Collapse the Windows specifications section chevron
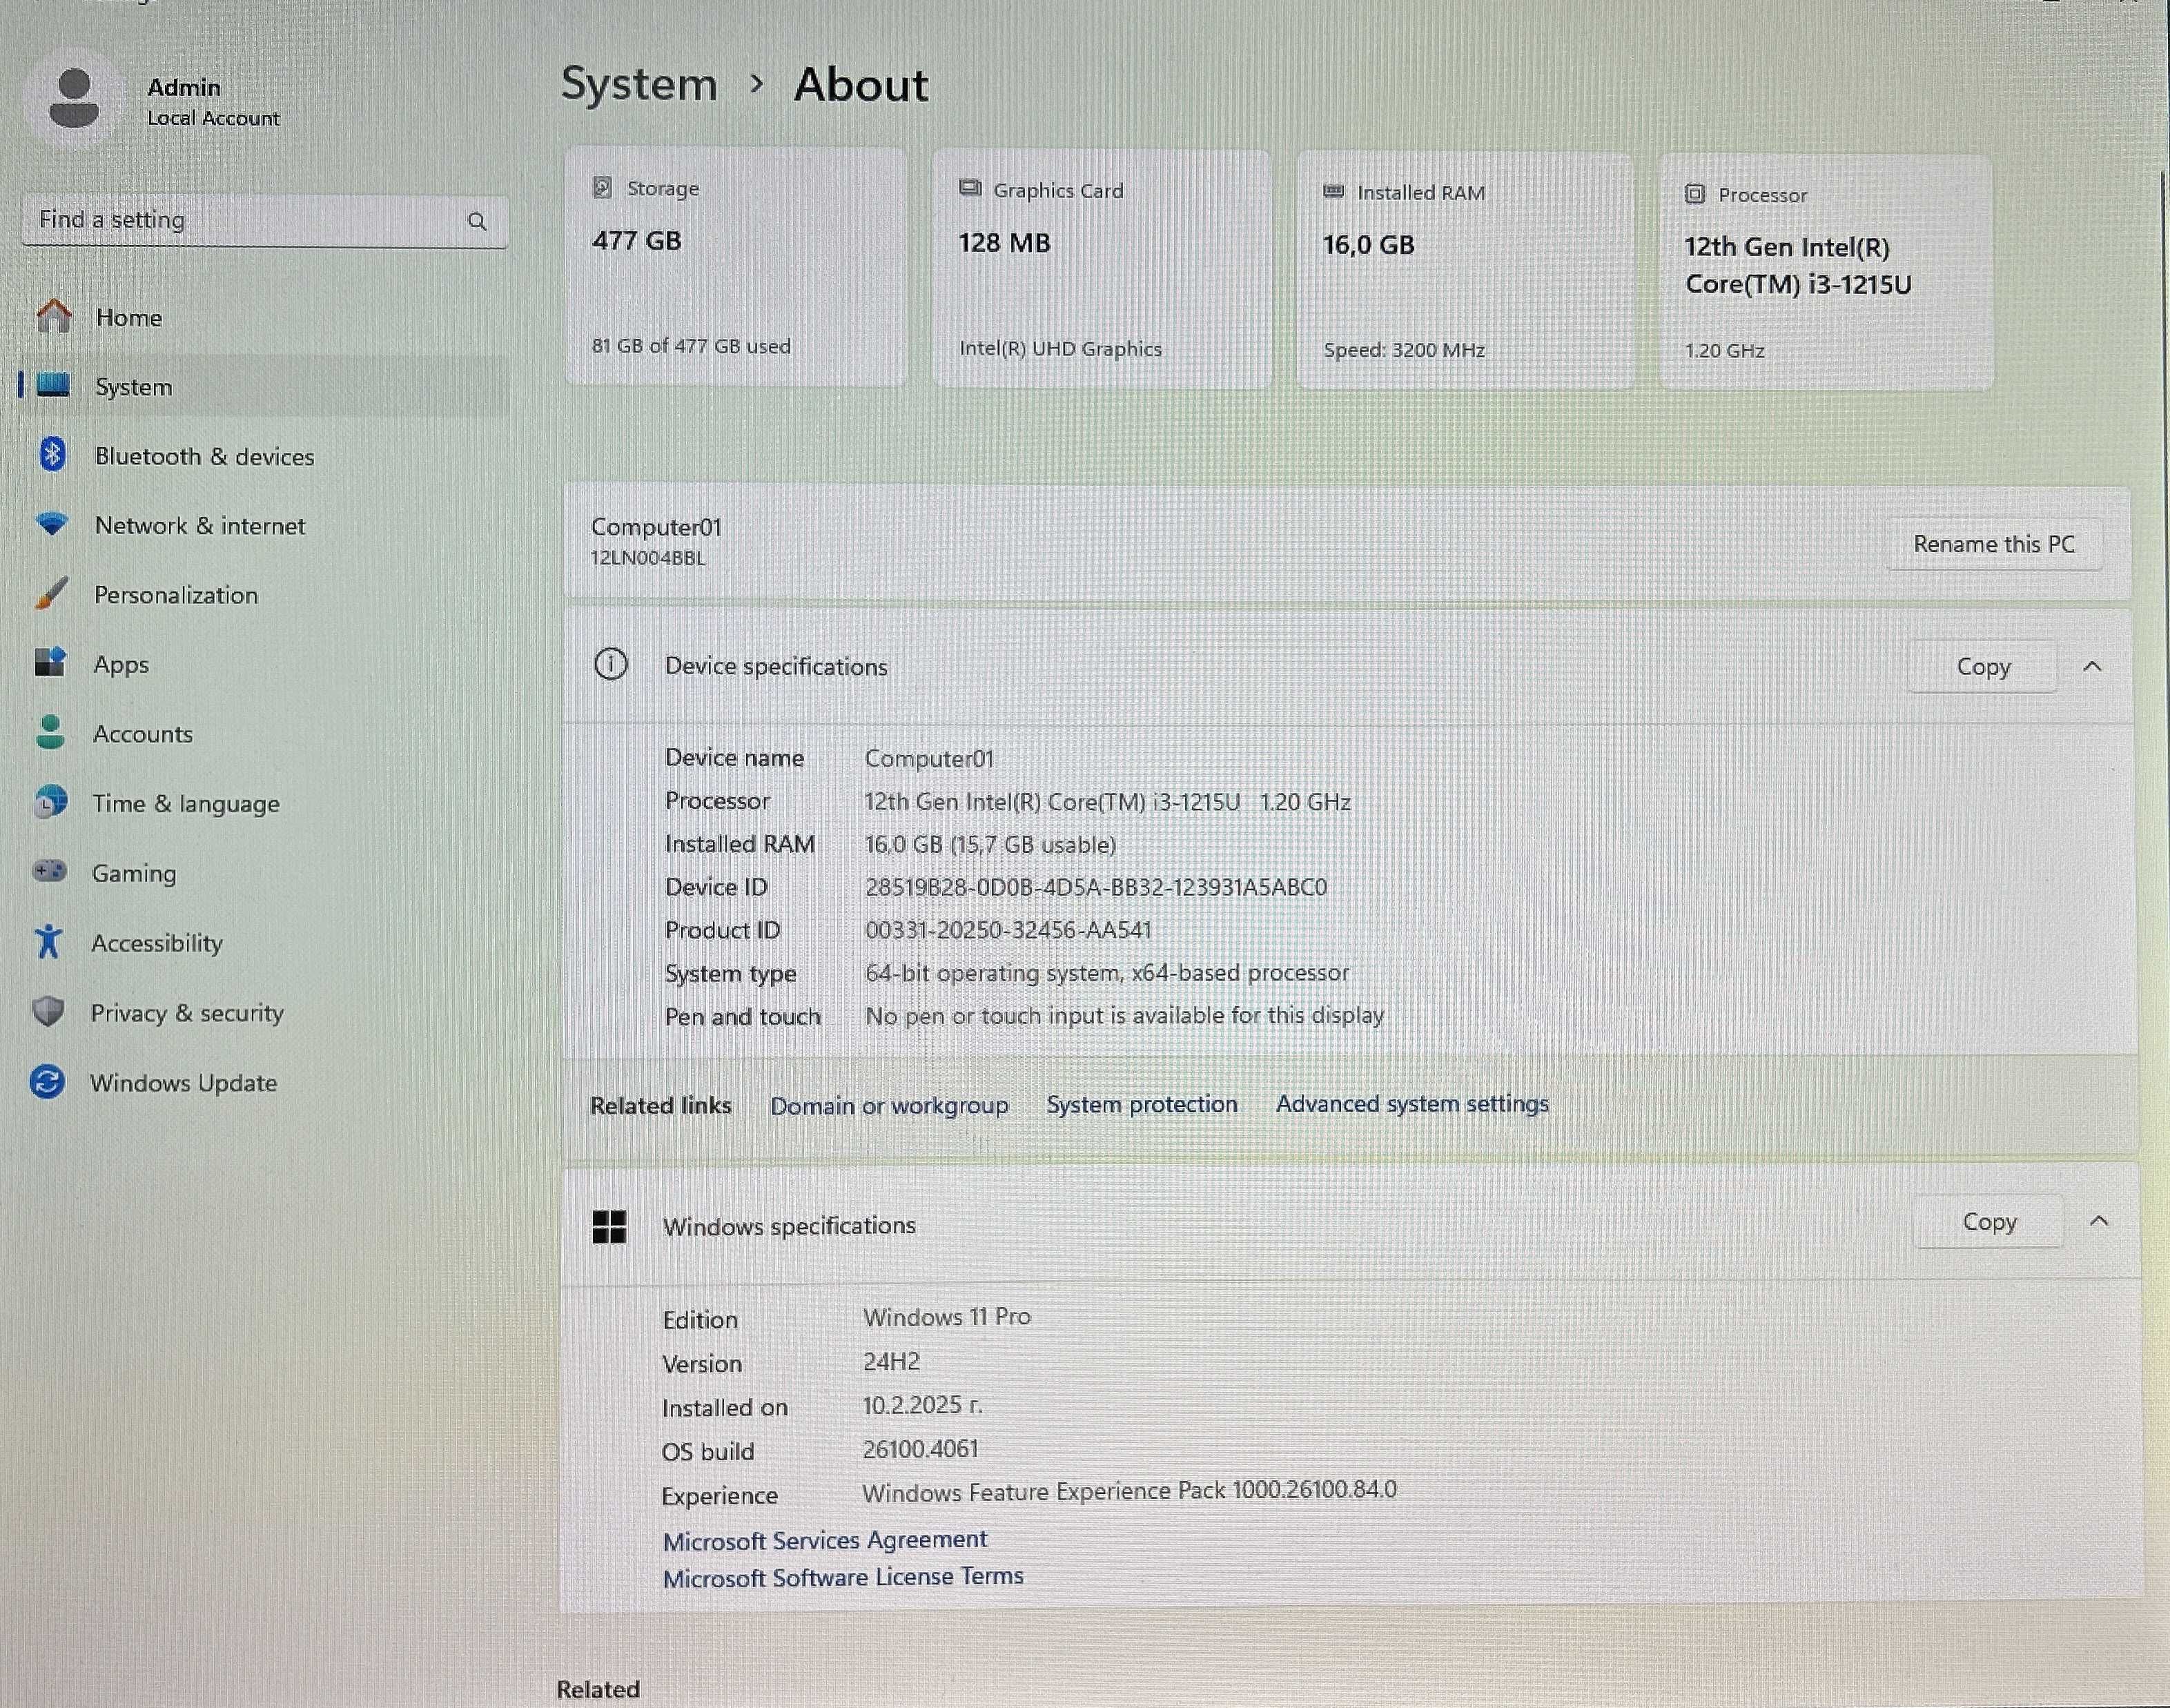Screen dimensions: 2170x1708 (x=2099, y=1221)
